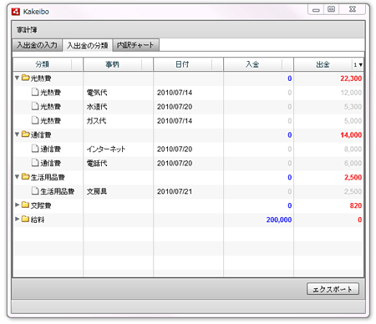376x324 pixels.
Task: Sort by the 入金 column header
Action: pyautogui.click(x=252, y=64)
